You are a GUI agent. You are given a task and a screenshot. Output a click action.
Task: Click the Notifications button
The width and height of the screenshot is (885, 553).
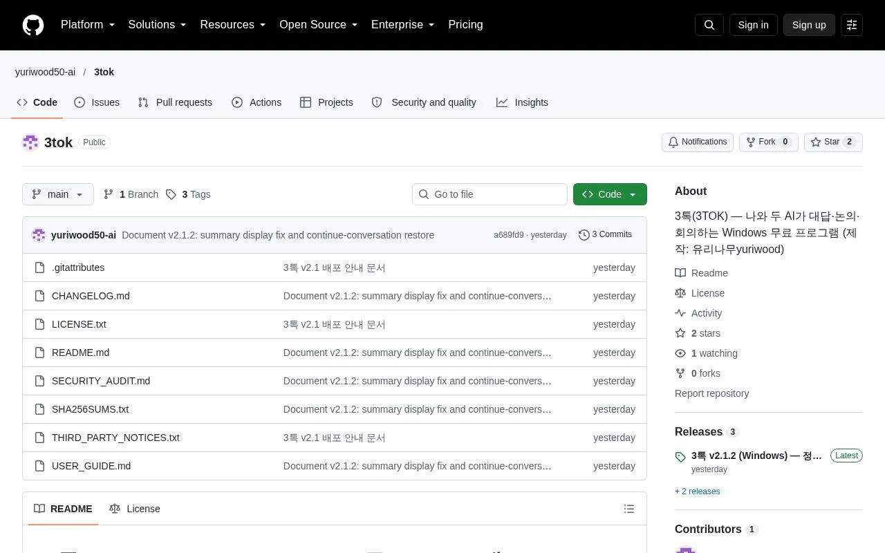coord(698,142)
